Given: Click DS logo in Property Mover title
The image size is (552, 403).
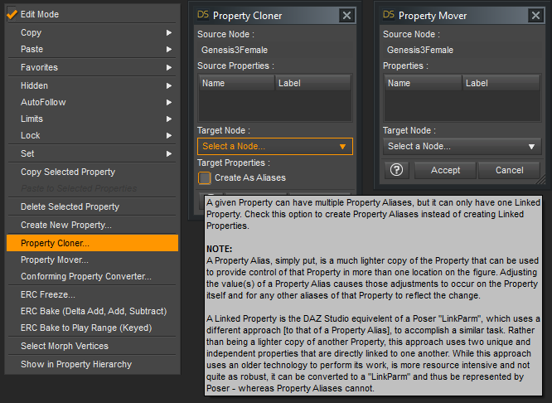Looking at the screenshot, I should coord(389,15).
